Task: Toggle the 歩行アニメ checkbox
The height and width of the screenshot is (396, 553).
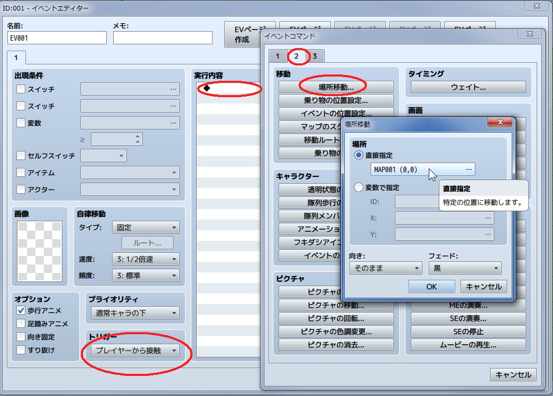Action: [21, 310]
